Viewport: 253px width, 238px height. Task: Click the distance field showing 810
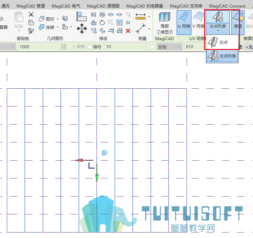[x=194, y=47]
